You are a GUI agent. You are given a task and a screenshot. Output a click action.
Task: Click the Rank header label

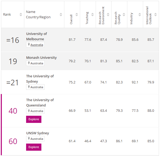[7, 15]
